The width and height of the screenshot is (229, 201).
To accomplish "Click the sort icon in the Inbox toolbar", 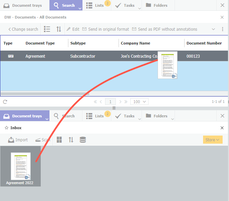I will click(71, 140).
